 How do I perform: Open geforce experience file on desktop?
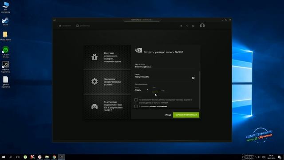5,82
